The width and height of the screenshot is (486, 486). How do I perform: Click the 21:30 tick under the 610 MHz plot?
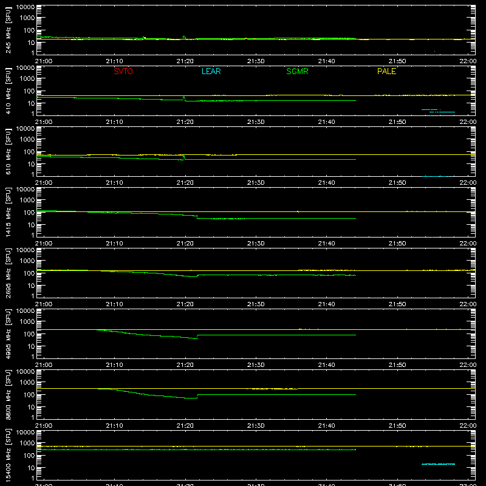pyautogui.click(x=256, y=183)
